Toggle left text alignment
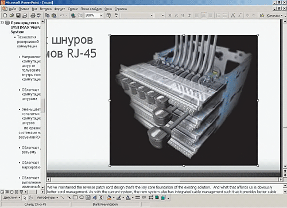This screenshot has width=287, height=208. click(197, 15)
